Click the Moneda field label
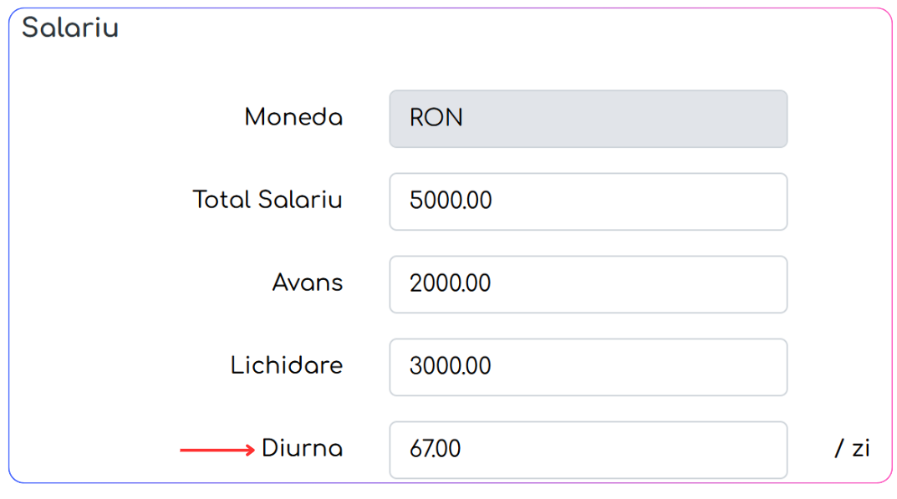The image size is (897, 499). pos(293,117)
